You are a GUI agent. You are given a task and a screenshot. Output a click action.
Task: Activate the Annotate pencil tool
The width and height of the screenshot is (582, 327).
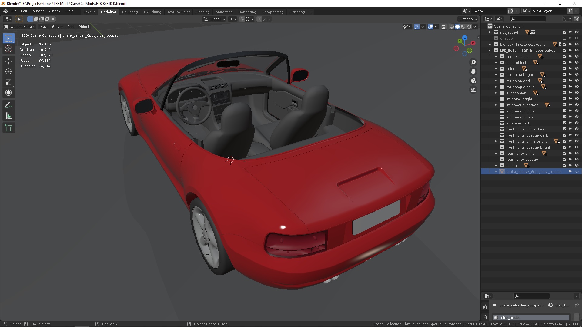pos(8,105)
